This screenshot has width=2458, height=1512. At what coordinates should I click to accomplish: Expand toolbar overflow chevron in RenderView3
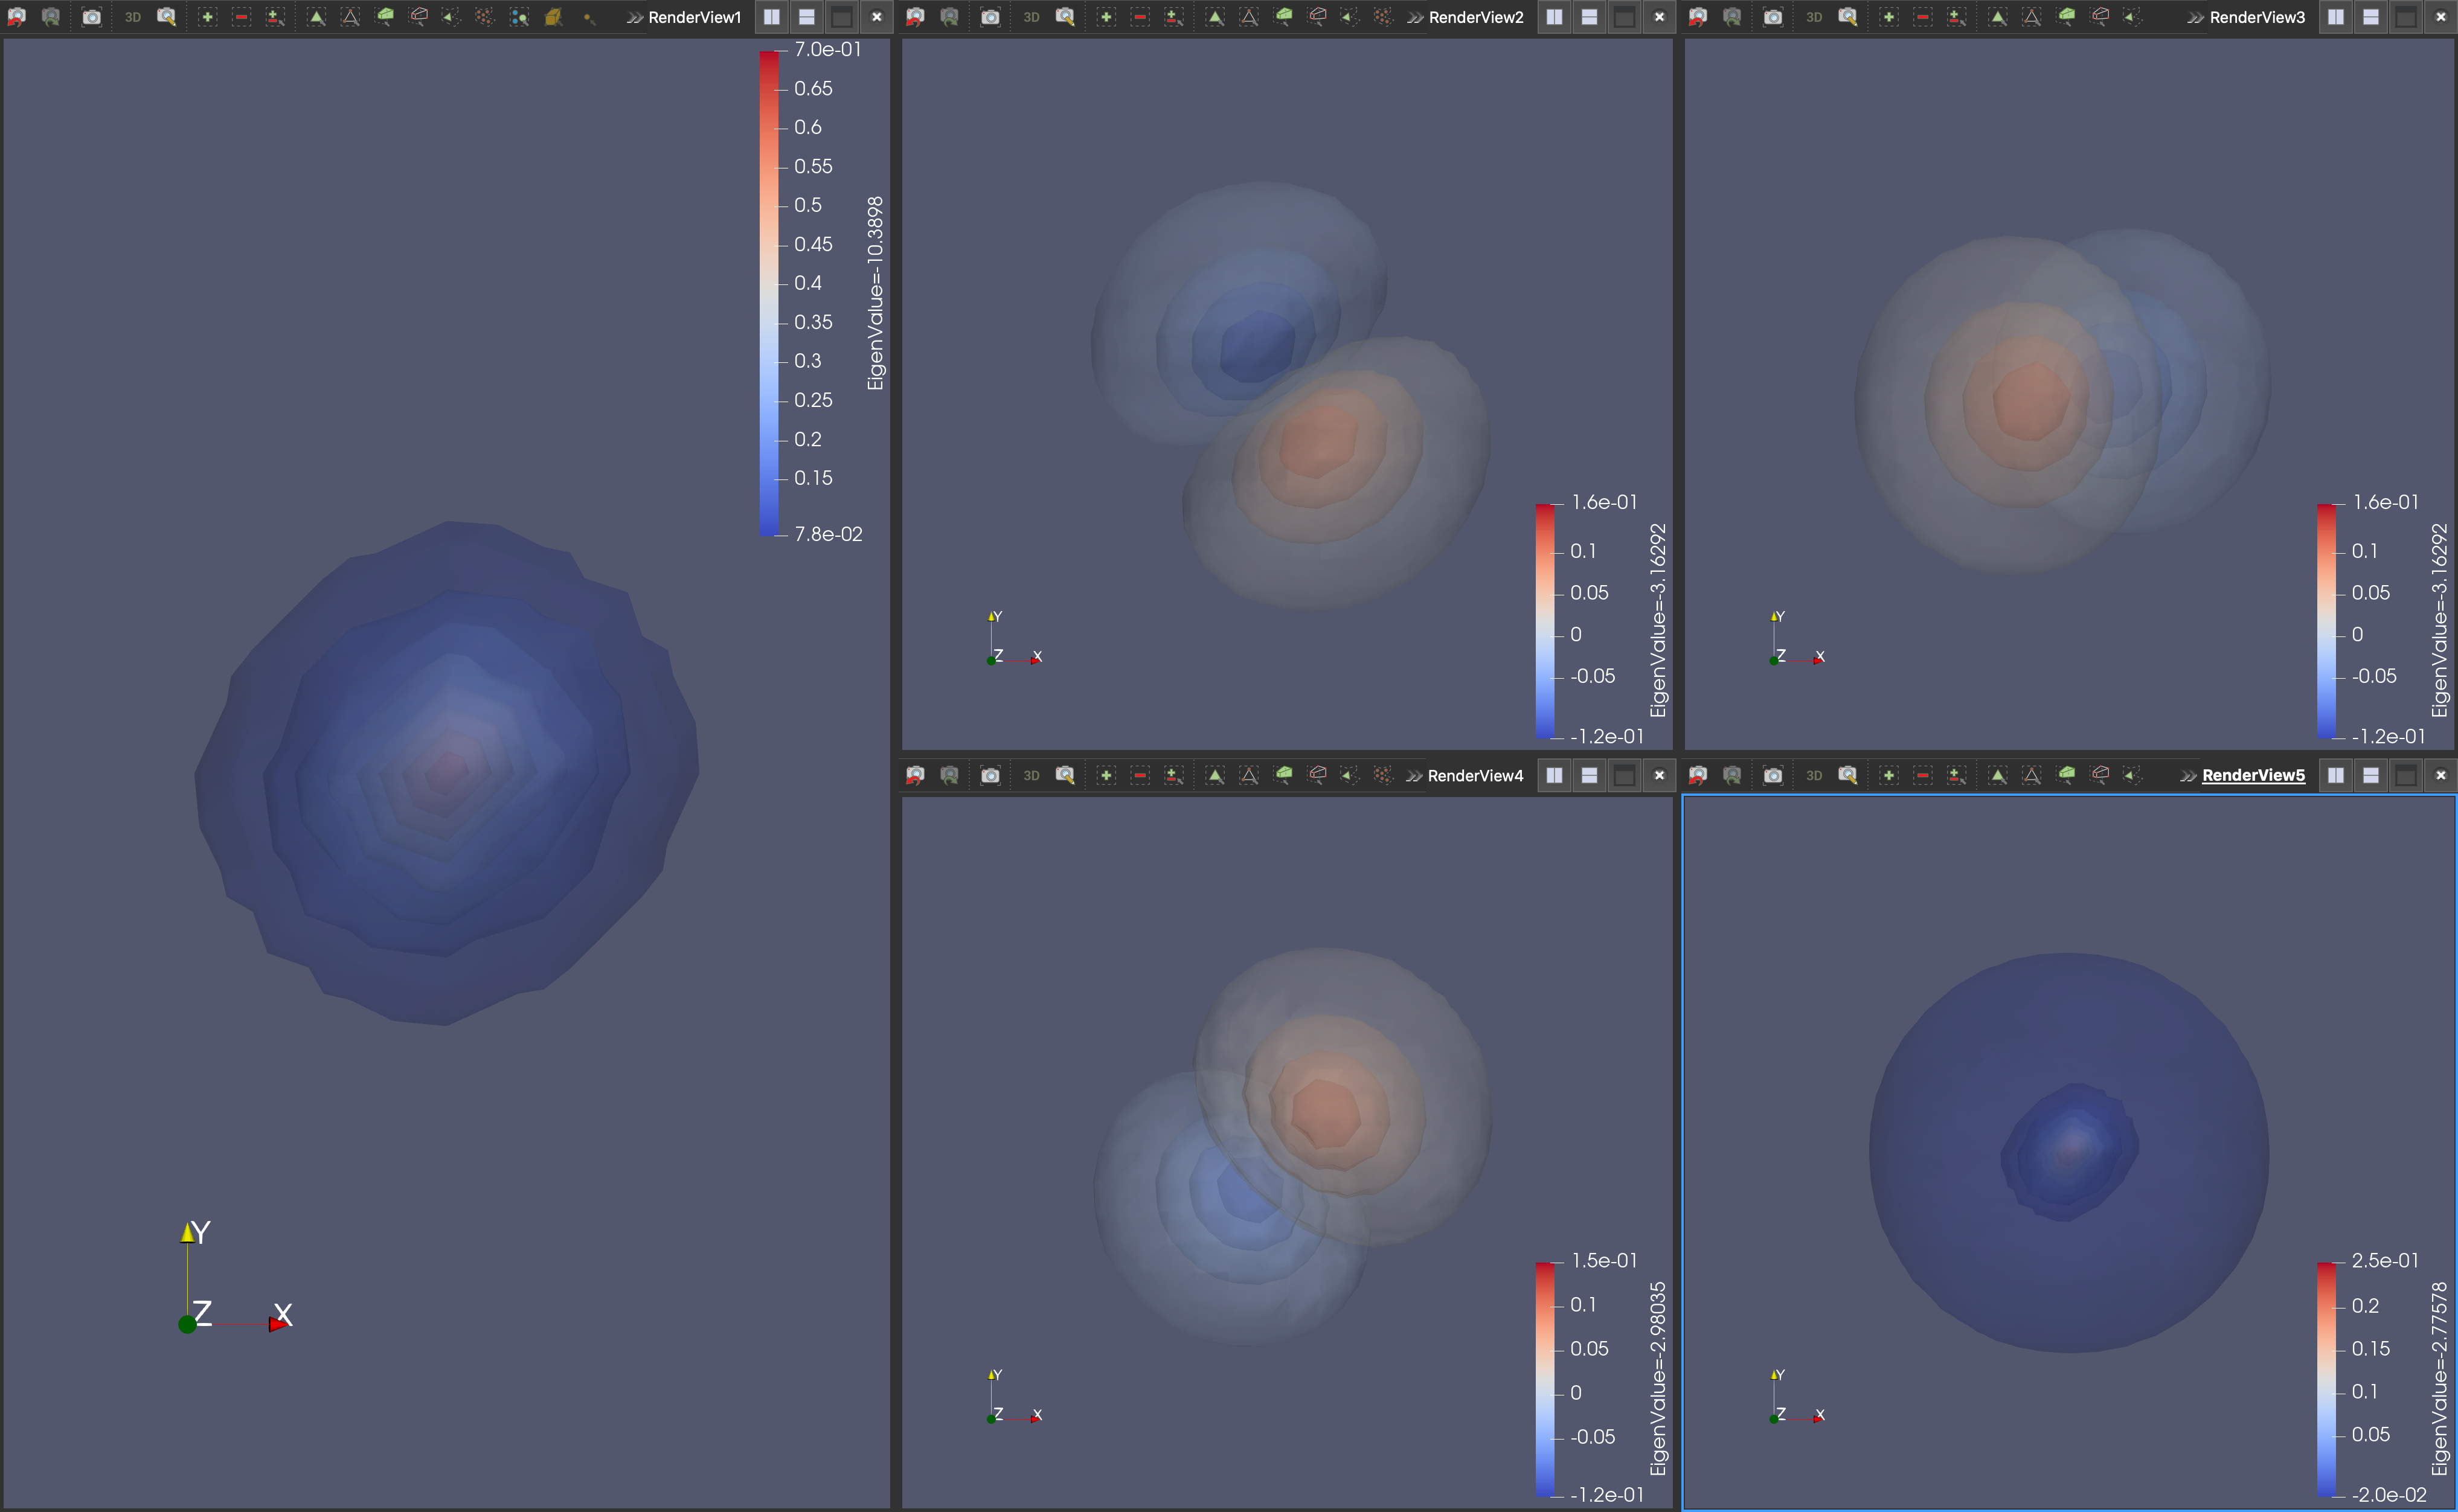[x=2195, y=17]
